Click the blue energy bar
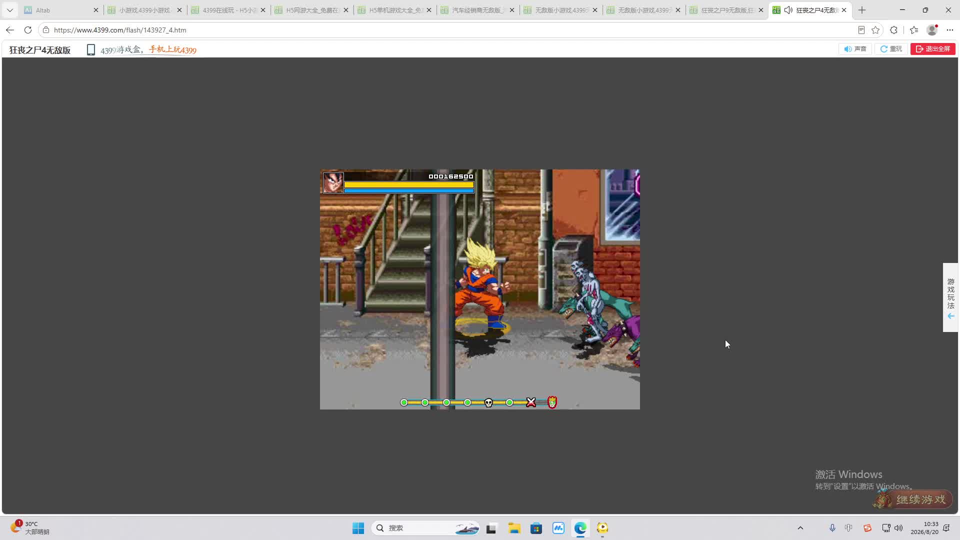The image size is (960, 540). coord(409,190)
